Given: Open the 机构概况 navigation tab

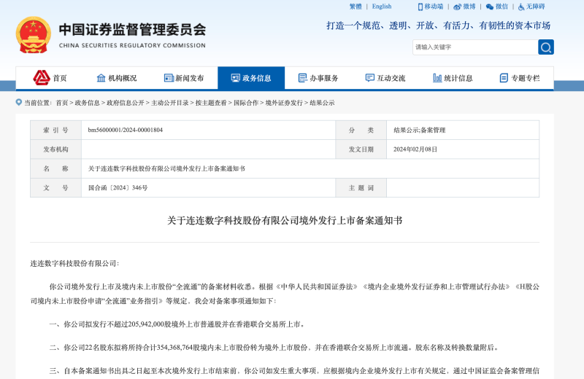Looking at the screenshot, I should tap(117, 78).
